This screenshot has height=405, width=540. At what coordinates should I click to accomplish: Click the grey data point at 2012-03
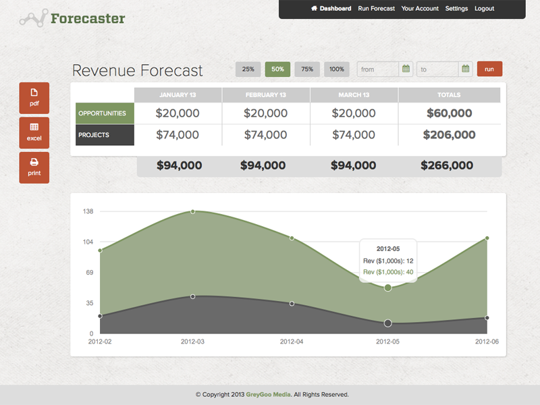tap(193, 296)
